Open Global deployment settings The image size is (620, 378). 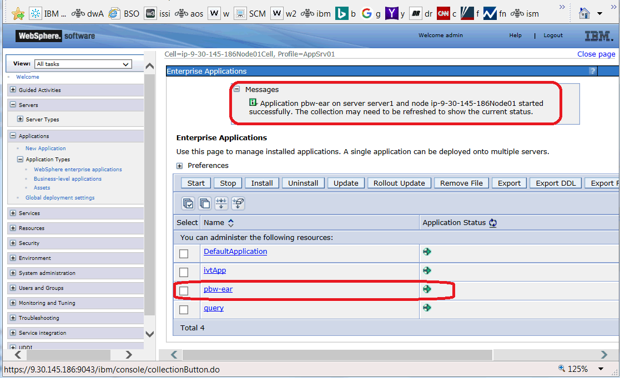pyautogui.click(x=60, y=197)
